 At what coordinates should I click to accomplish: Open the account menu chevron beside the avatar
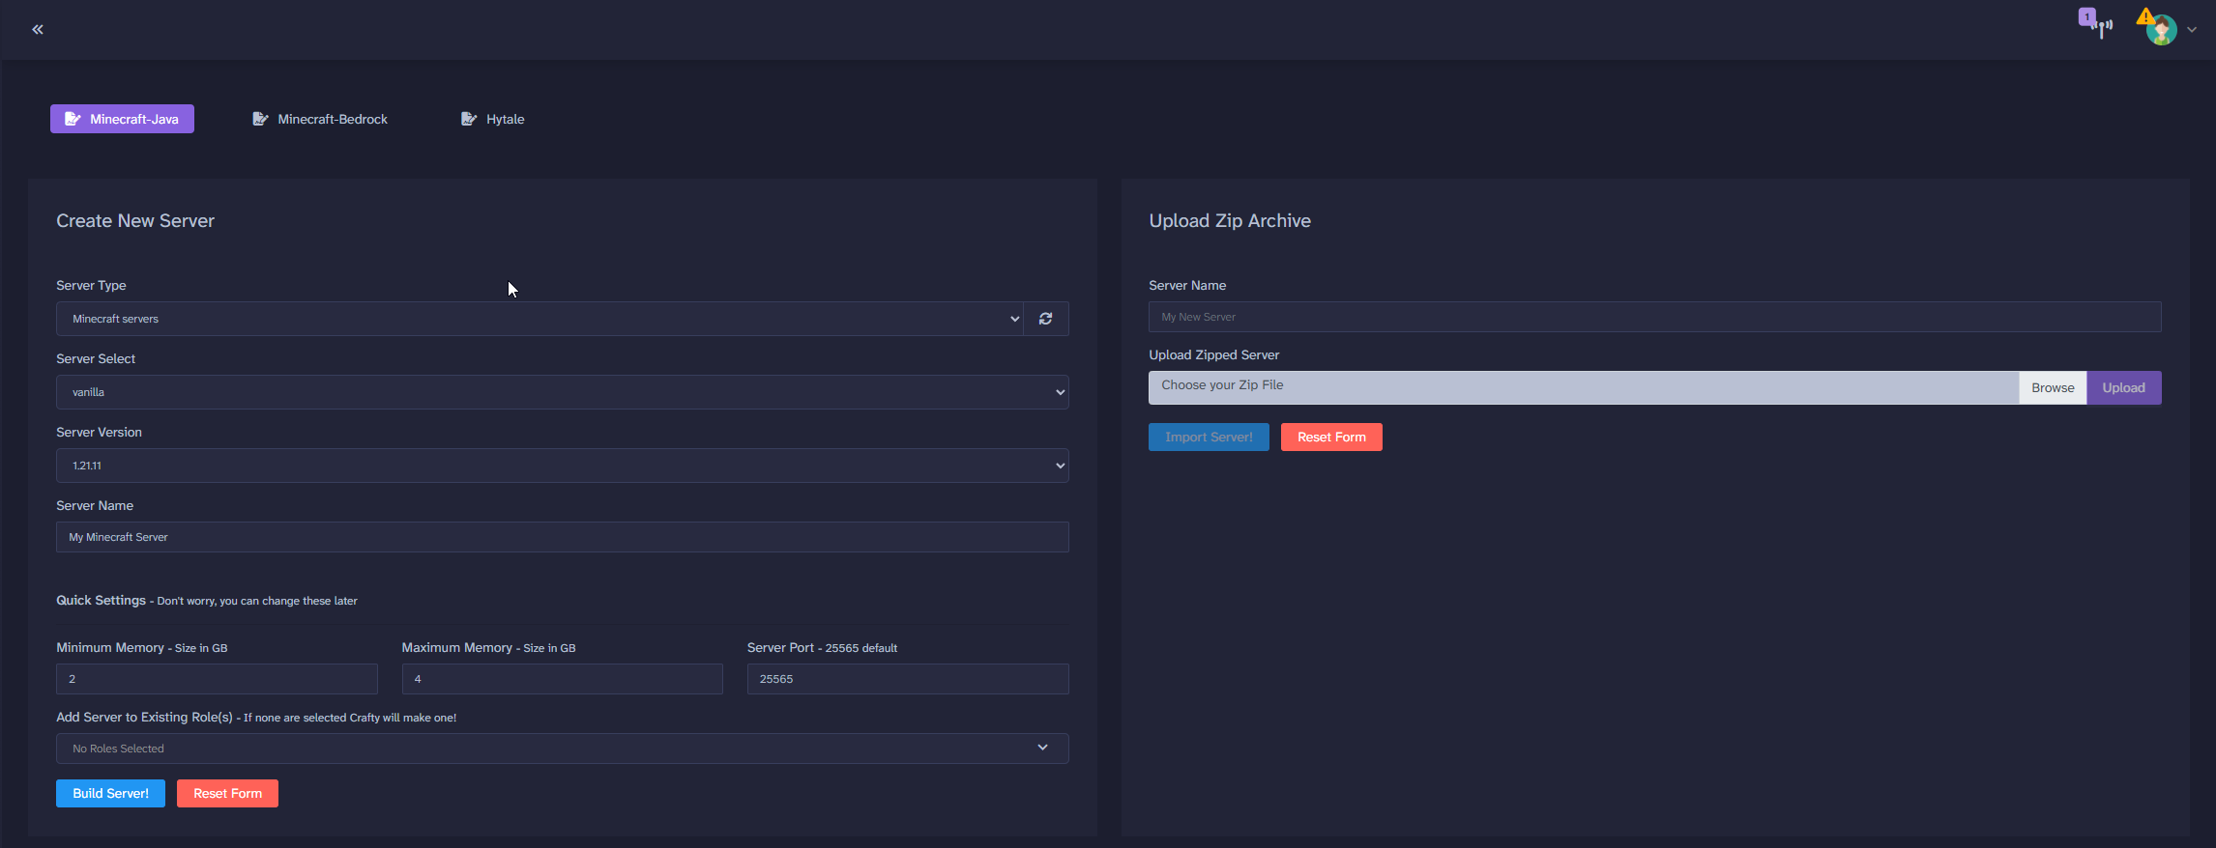[x=2192, y=30]
